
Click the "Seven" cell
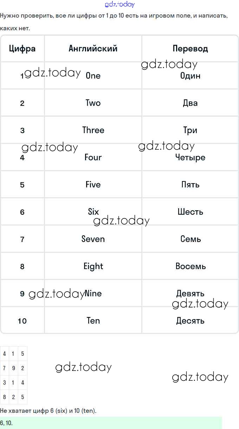pyautogui.click(x=93, y=239)
